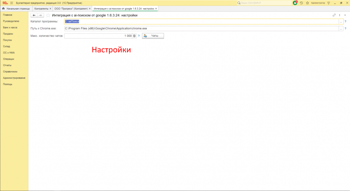Open the Справочники section
The width and height of the screenshot is (350, 191).
(x=10, y=72)
